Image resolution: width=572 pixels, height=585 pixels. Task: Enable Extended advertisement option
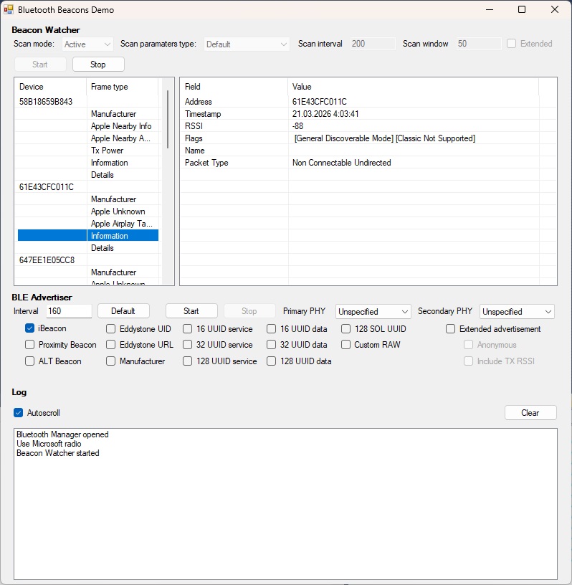point(451,329)
